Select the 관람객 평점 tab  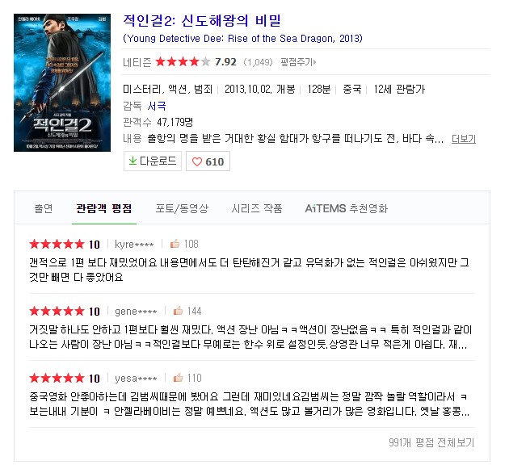(104, 208)
